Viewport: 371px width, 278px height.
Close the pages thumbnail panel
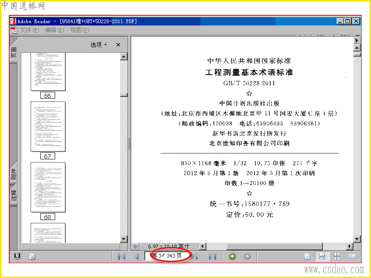pyautogui.click(x=118, y=44)
